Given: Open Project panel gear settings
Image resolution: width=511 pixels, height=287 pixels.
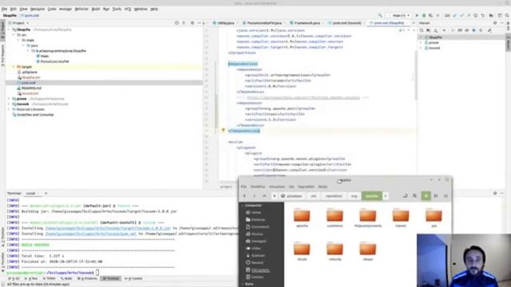Looking at the screenshot, I should (x=192, y=23).
